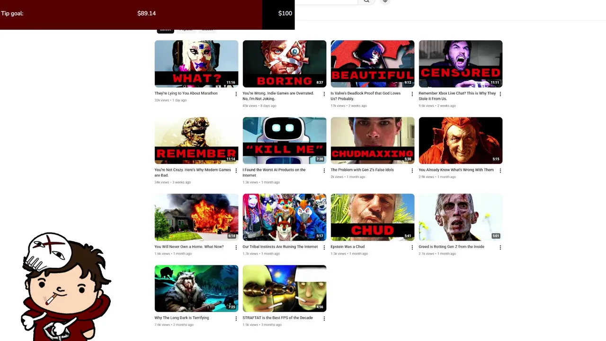
Task: Open the BEAUTIFUL Deadlock thumbnail
Action: pos(373,64)
